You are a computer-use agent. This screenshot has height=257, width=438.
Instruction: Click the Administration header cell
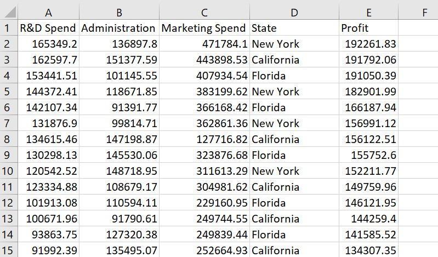[120, 27]
